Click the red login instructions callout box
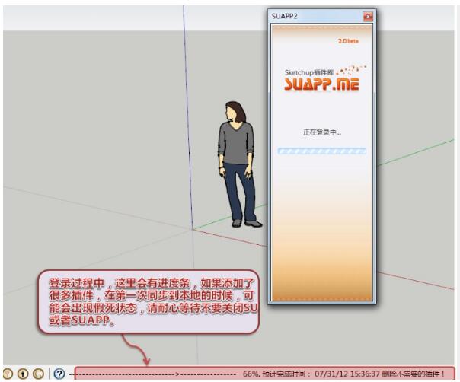The width and height of the screenshot is (460, 382). coord(149,301)
